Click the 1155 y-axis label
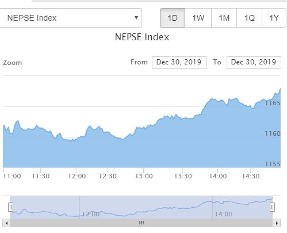The image size is (287, 233). pyautogui.click(x=273, y=164)
